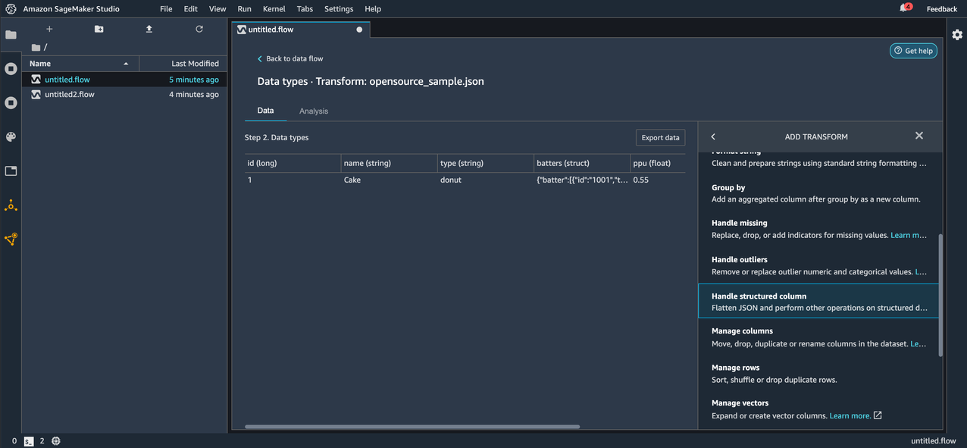Viewport: 967px width, 448px height.
Task: Open the Learn more link under Manage vectors
Action: click(x=850, y=415)
